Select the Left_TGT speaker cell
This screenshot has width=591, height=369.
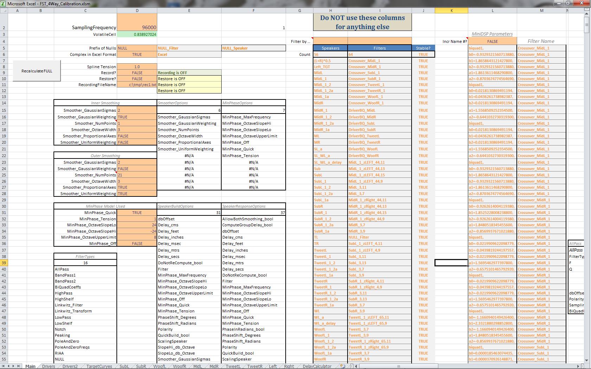(x=330, y=67)
